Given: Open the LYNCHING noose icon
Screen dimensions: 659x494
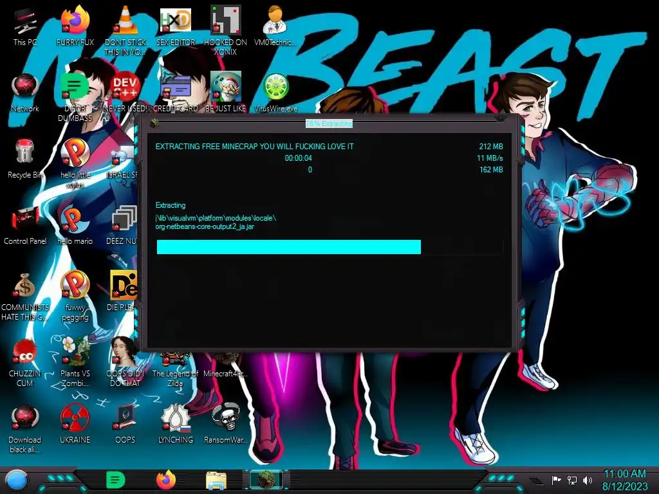Looking at the screenshot, I should (x=175, y=417).
